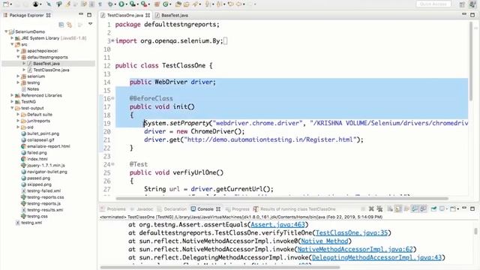Click the External Tools run icon

coord(144,4)
